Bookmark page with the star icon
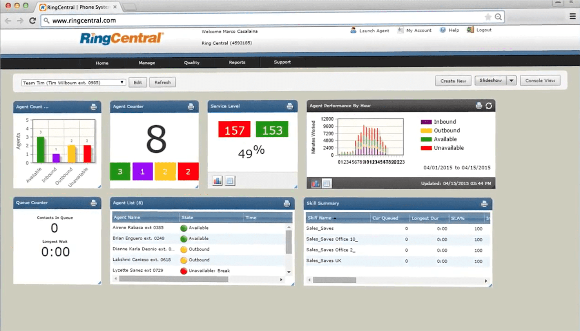Image resolution: width=580 pixels, height=331 pixels. (488, 17)
